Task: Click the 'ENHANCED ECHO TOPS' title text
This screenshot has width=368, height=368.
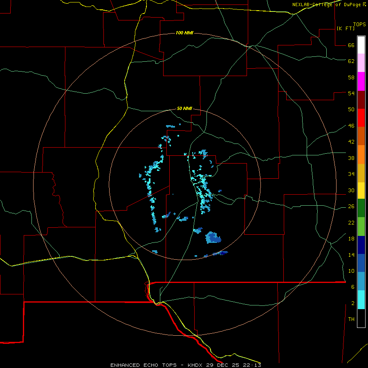Action: pos(144,365)
